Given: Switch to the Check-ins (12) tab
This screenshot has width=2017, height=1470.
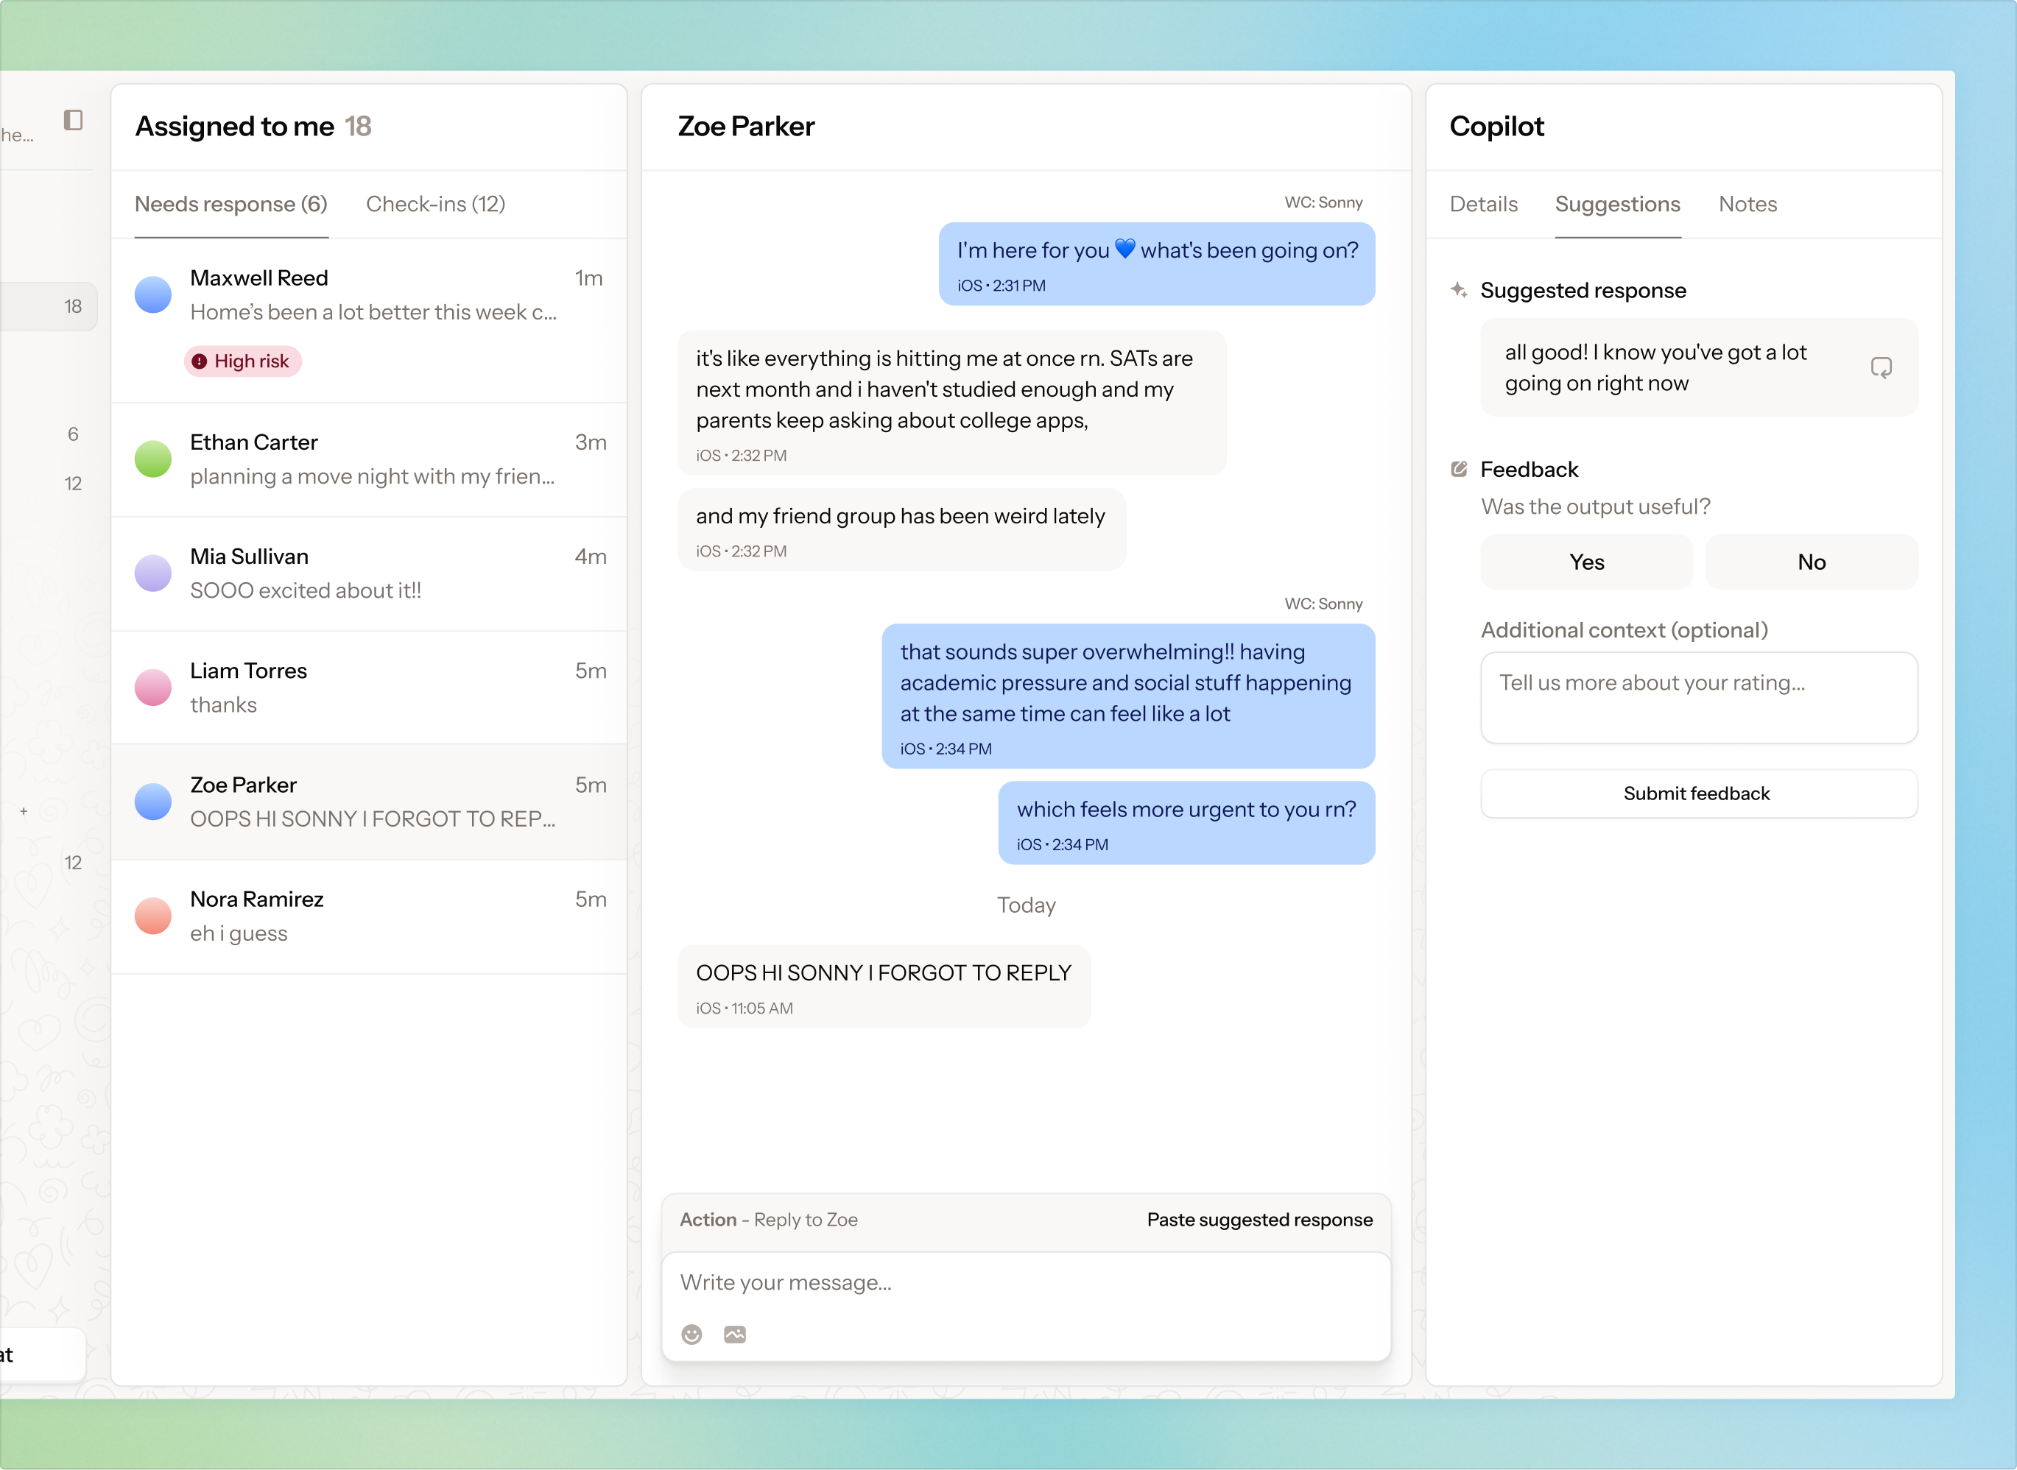Looking at the screenshot, I should 435,205.
